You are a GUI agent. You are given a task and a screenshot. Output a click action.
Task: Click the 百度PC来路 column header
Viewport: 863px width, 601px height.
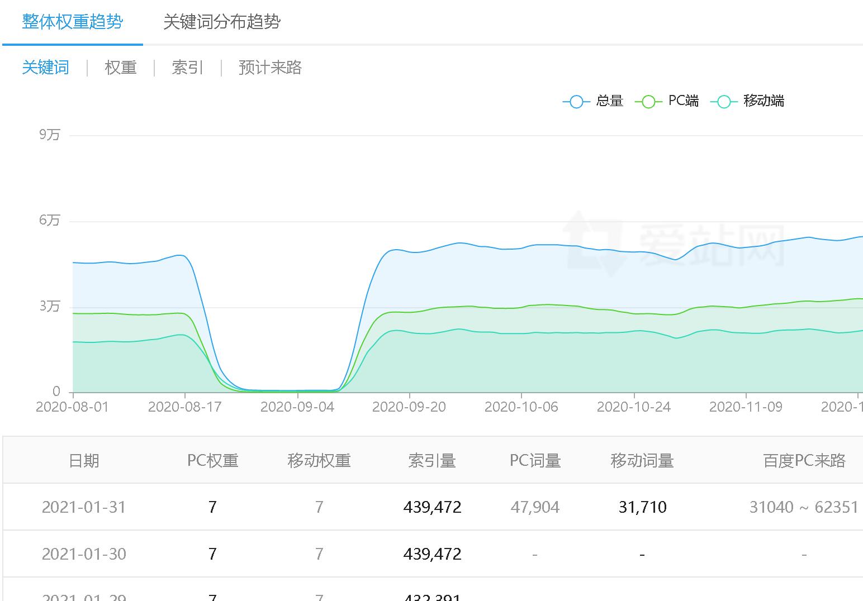(x=804, y=461)
